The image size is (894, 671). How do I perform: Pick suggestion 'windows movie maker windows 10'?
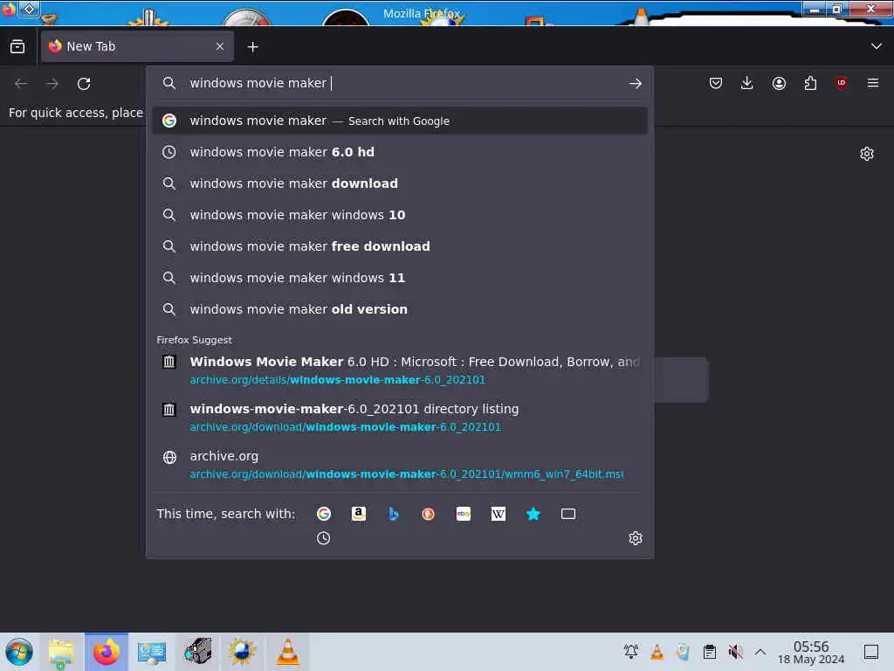[x=400, y=215]
